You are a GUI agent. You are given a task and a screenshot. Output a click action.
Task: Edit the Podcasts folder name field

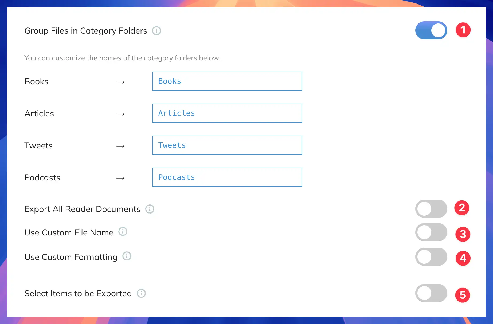tap(227, 177)
